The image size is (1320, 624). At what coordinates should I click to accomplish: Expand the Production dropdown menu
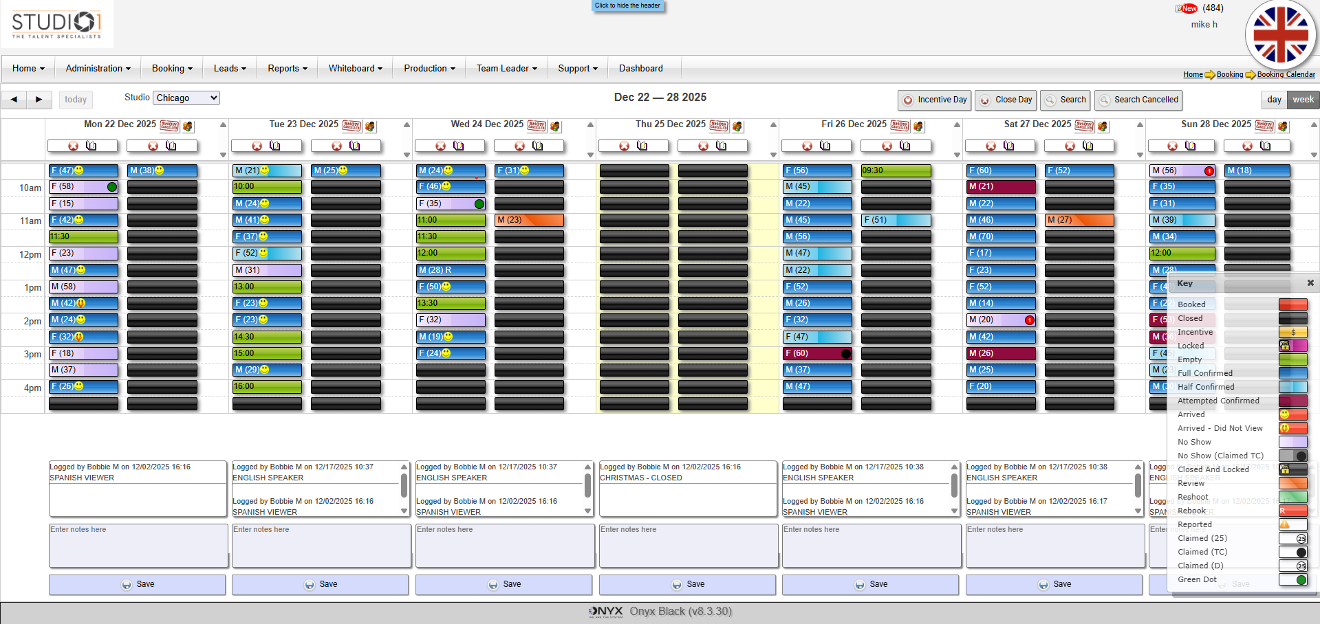click(x=429, y=69)
